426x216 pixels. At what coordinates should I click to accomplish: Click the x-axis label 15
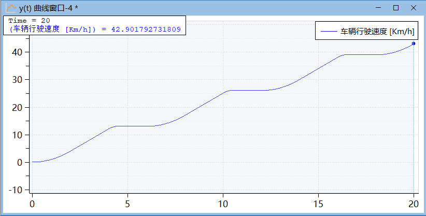(318, 204)
